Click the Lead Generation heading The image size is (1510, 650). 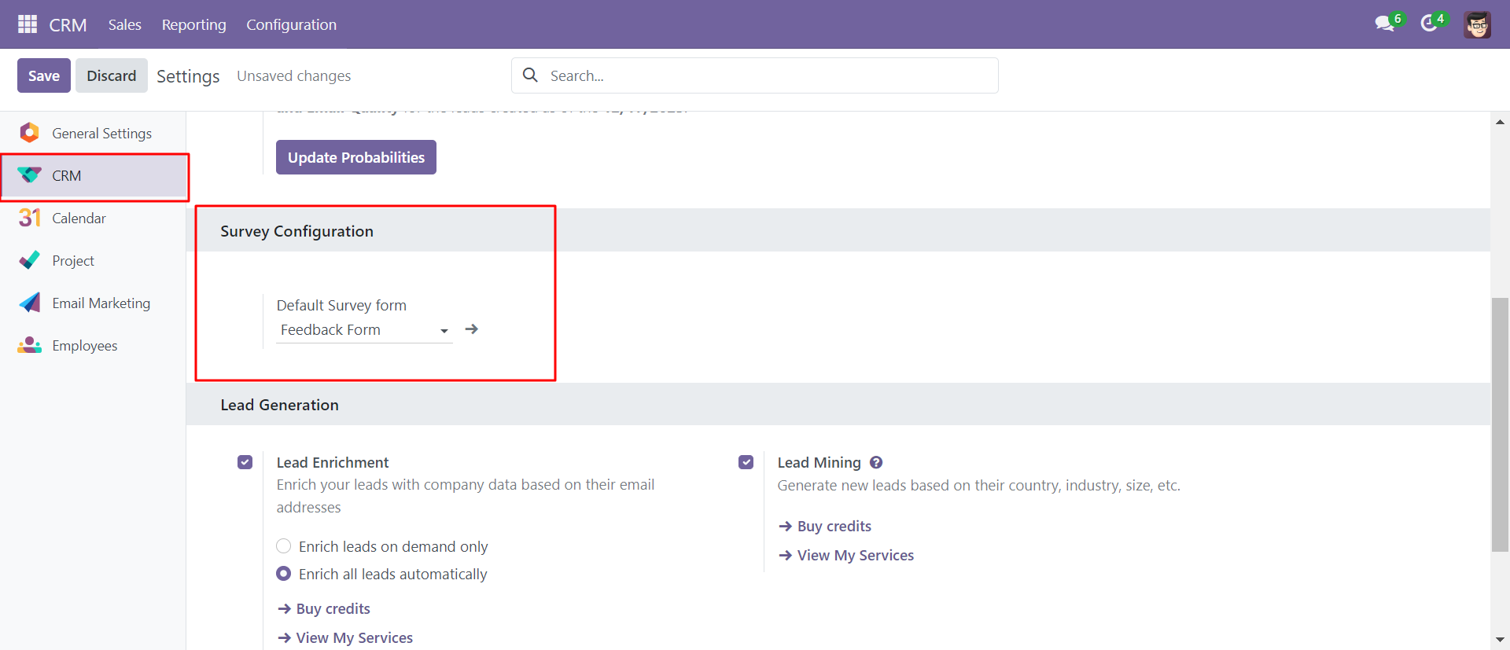click(x=280, y=405)
